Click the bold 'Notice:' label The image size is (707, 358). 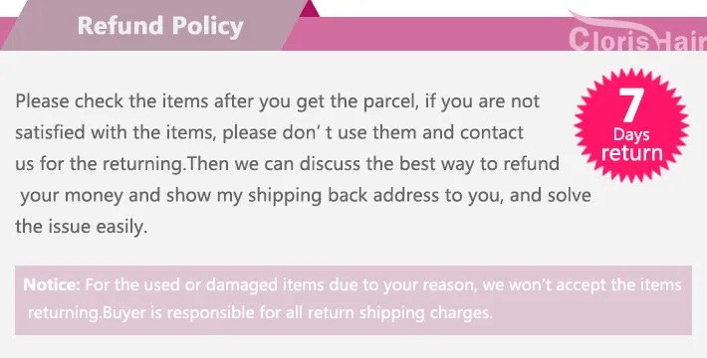click(52, 284)
